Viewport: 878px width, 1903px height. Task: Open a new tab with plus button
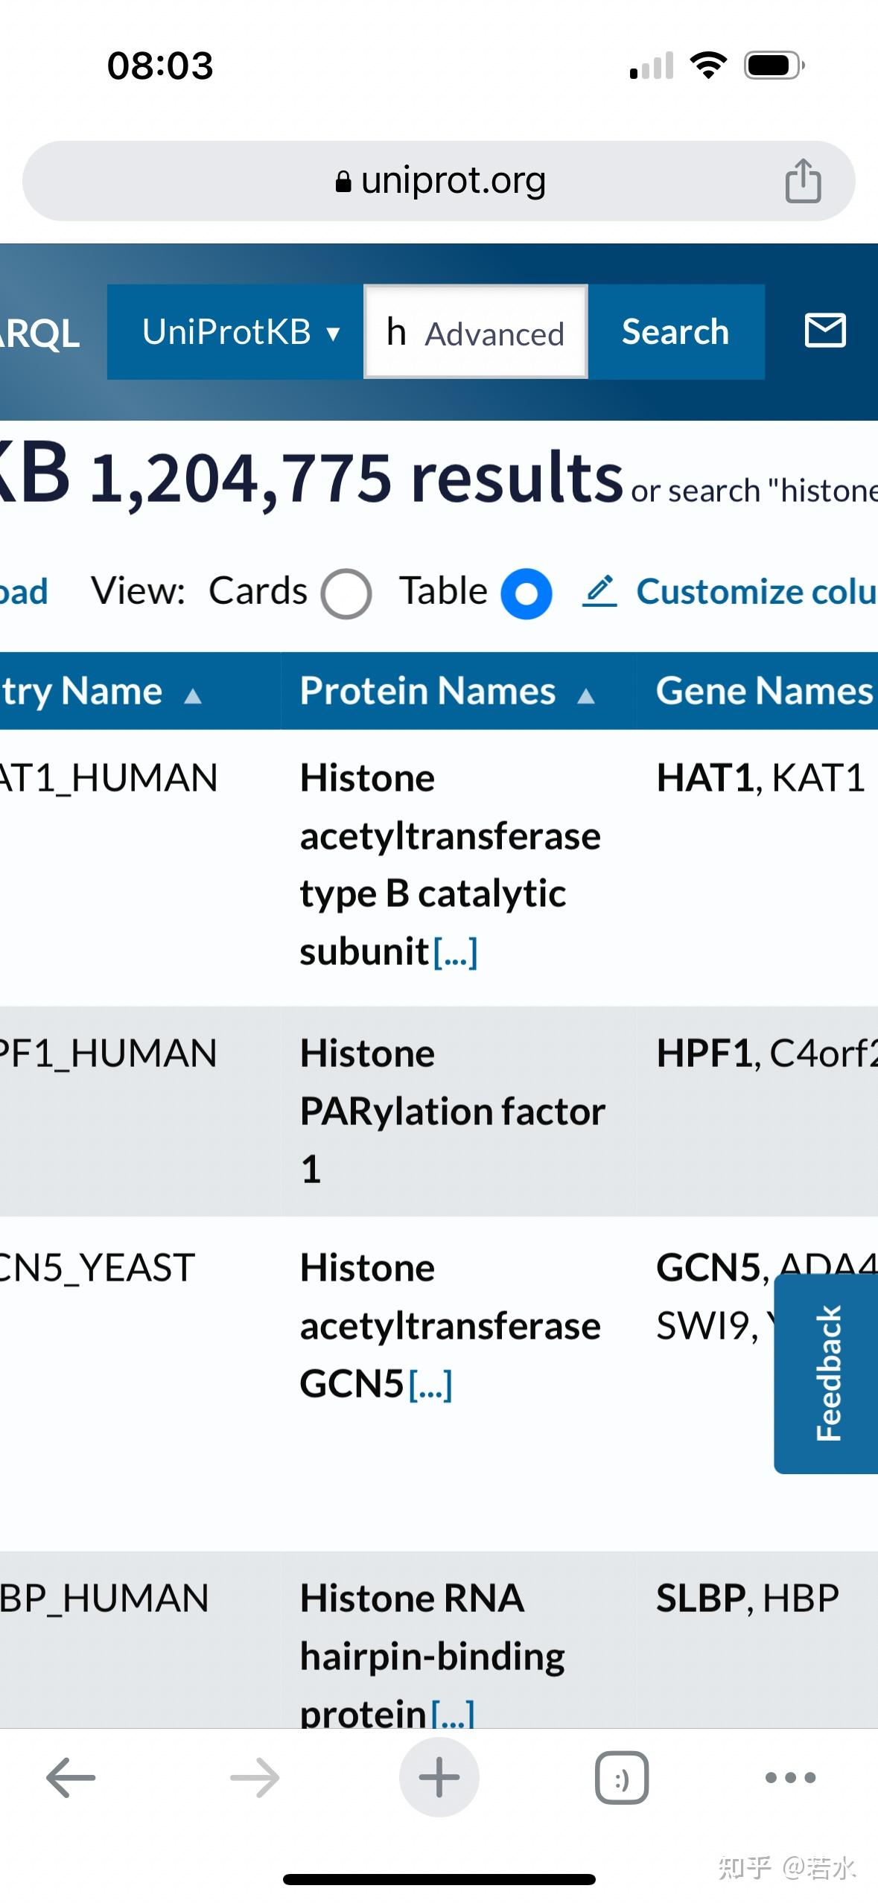(x=439, y=1778)
